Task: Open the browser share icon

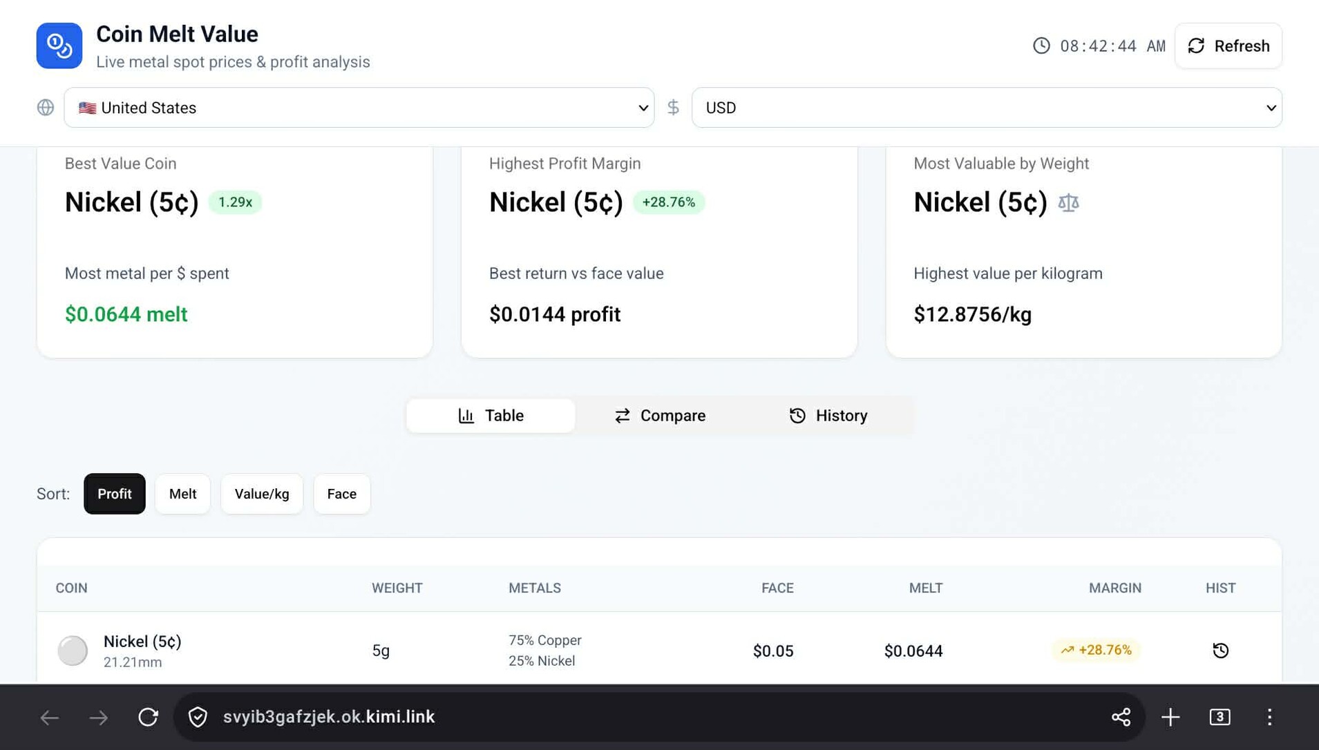Action: click(1121, 717)
